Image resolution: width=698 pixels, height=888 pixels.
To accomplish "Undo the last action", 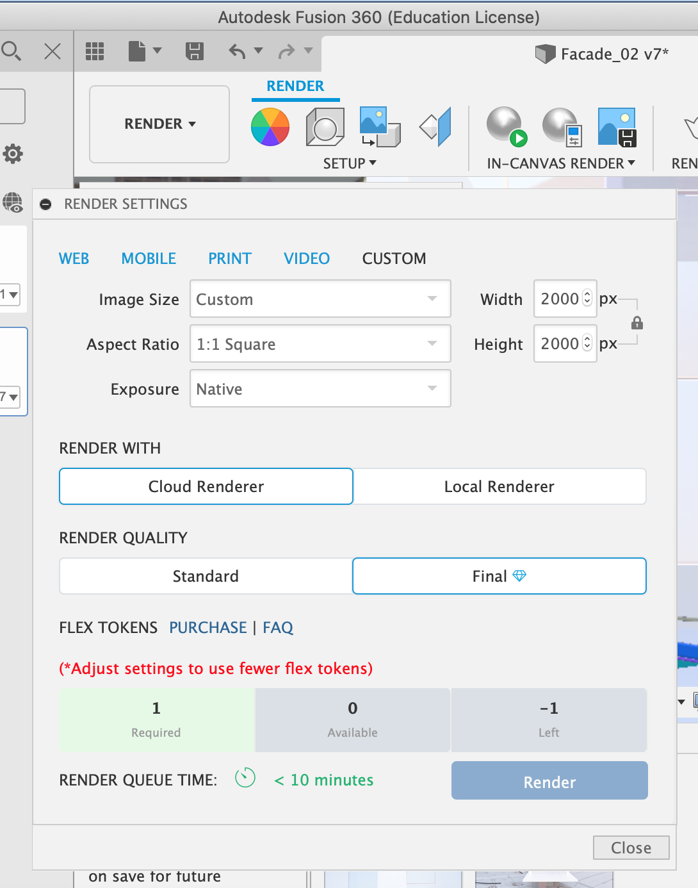I will 238,51.
